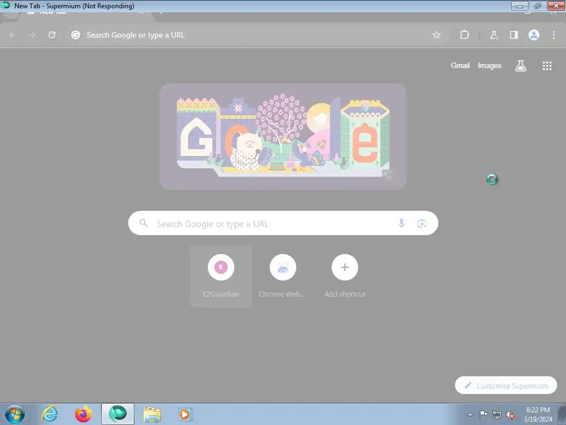Open the experiments flask icon in toolbar
Image resolution: width=566 pixels, height=425 pixels.
[x=494, y=35]
